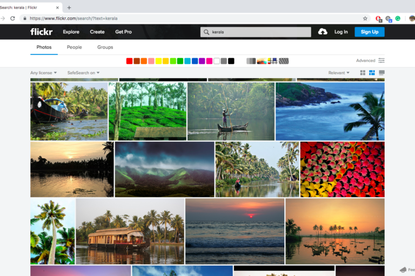This screenshot has width=415, height=276.
Task: Select the black and white style filter
Action: coord(251,61)
